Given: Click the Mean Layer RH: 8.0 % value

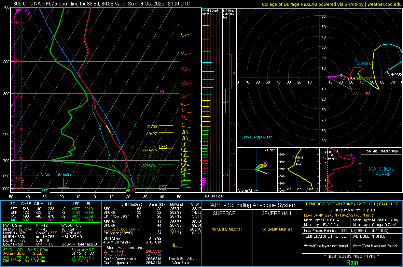Looking at the screenshot, I should pos(321,220).
